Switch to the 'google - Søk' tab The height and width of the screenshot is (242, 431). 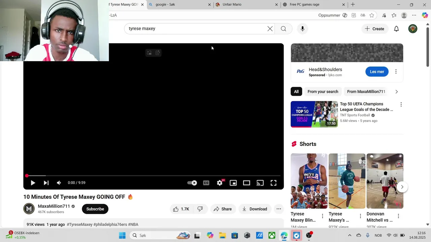click(180, 5)
